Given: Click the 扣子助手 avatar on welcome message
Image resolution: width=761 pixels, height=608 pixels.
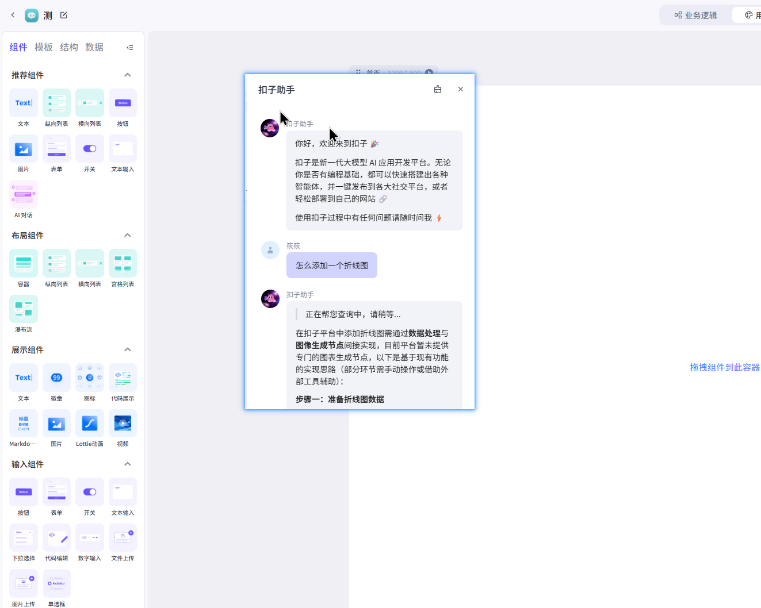Looking at the screenshot, I should [270, 128].
